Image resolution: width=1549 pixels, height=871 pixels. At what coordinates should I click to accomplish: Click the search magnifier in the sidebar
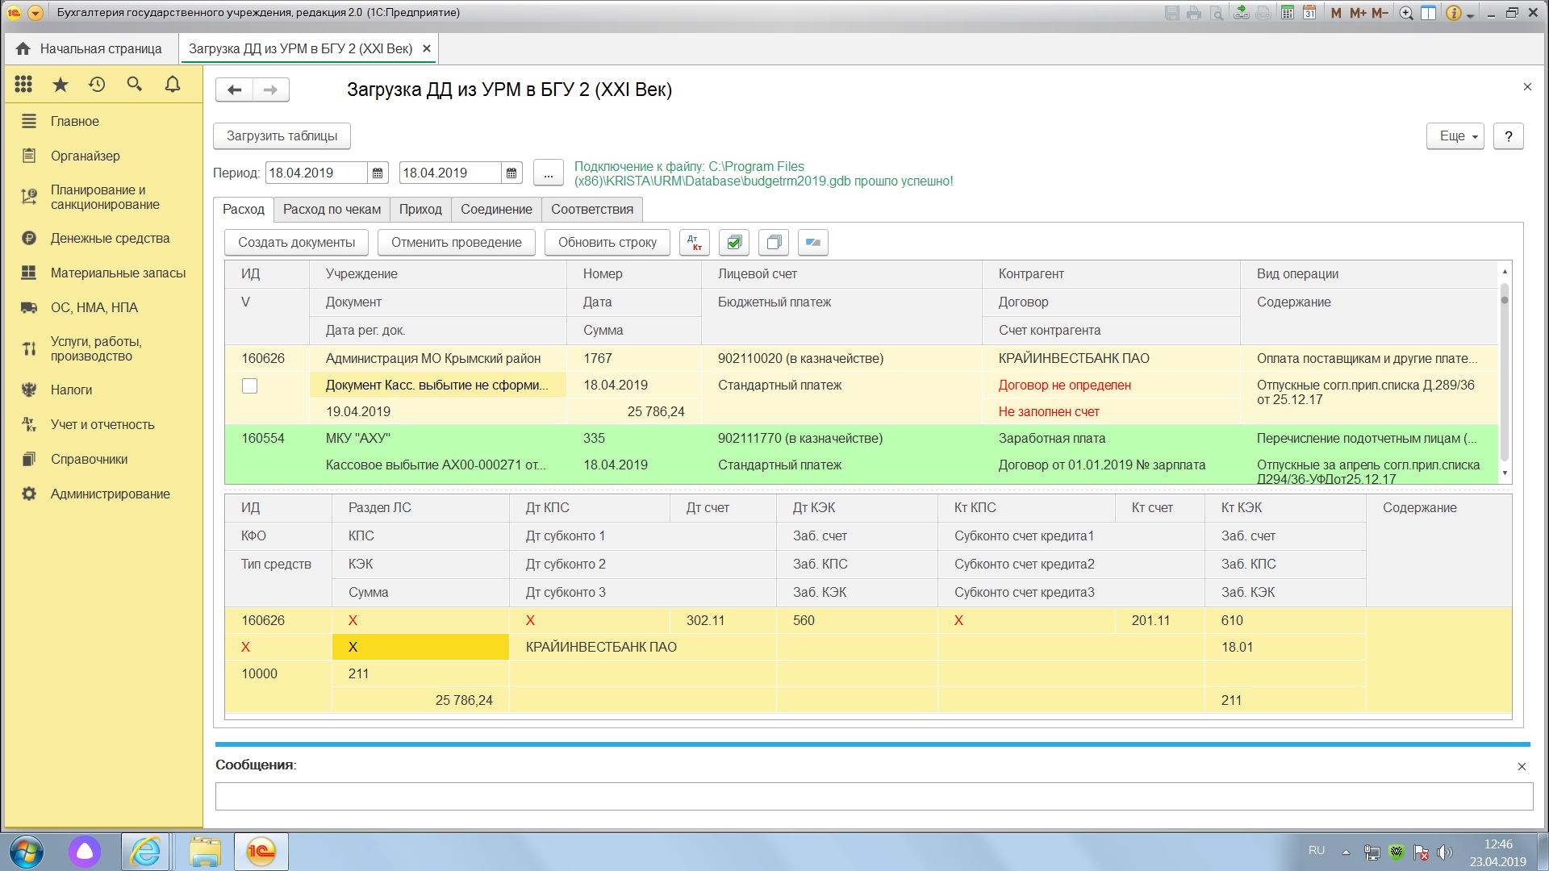pyautogui.click(x=135, y=84)
